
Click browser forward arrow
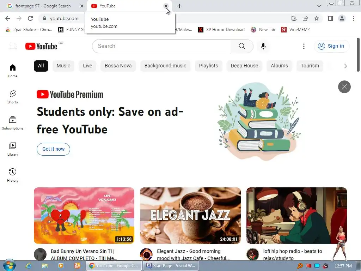point(19,18)
